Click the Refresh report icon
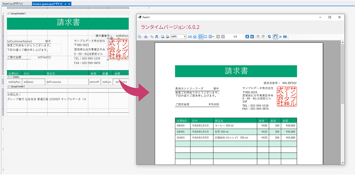This screenshot has height=175, width=355. click(x=269, y=36)
